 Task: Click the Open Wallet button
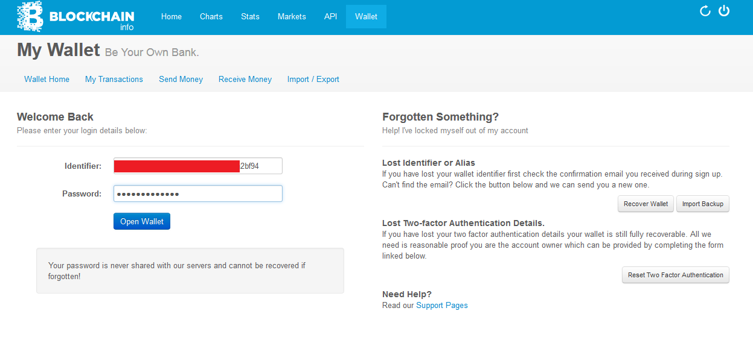[x=142, y=221]
